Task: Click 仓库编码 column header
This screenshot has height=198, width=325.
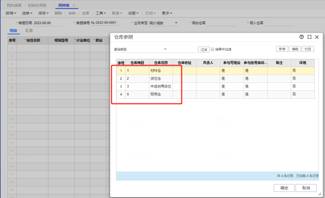Action: tap(137, 63)
